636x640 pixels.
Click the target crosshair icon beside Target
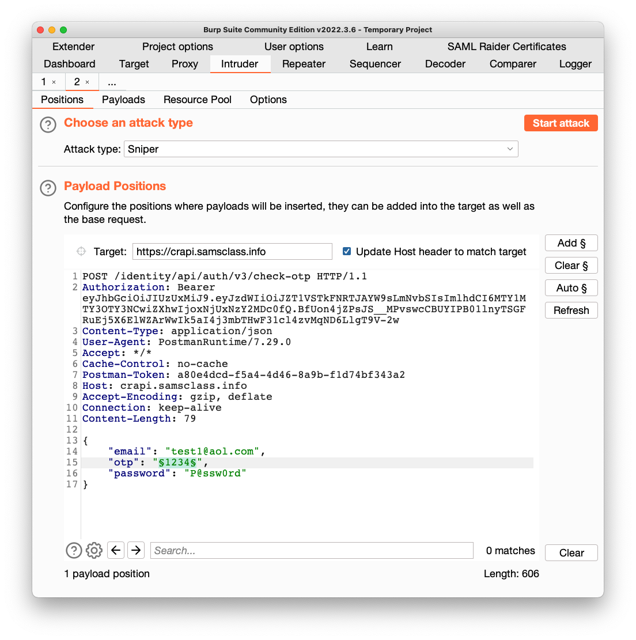tap(81, 251)
